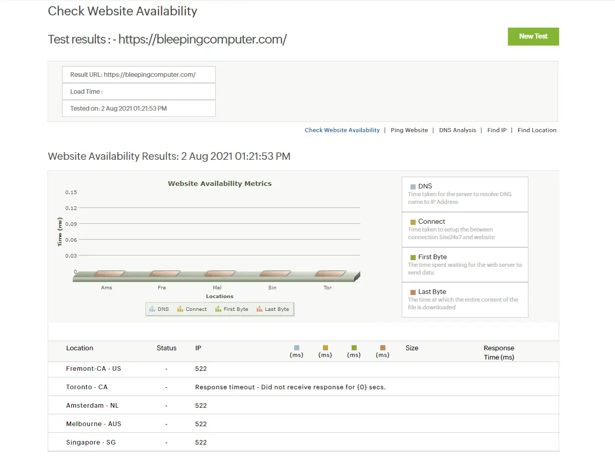Viewport: 615px width, 464px height.
Task: Click the orange Last Byte table column swatch
Action: tap(383, 348)
